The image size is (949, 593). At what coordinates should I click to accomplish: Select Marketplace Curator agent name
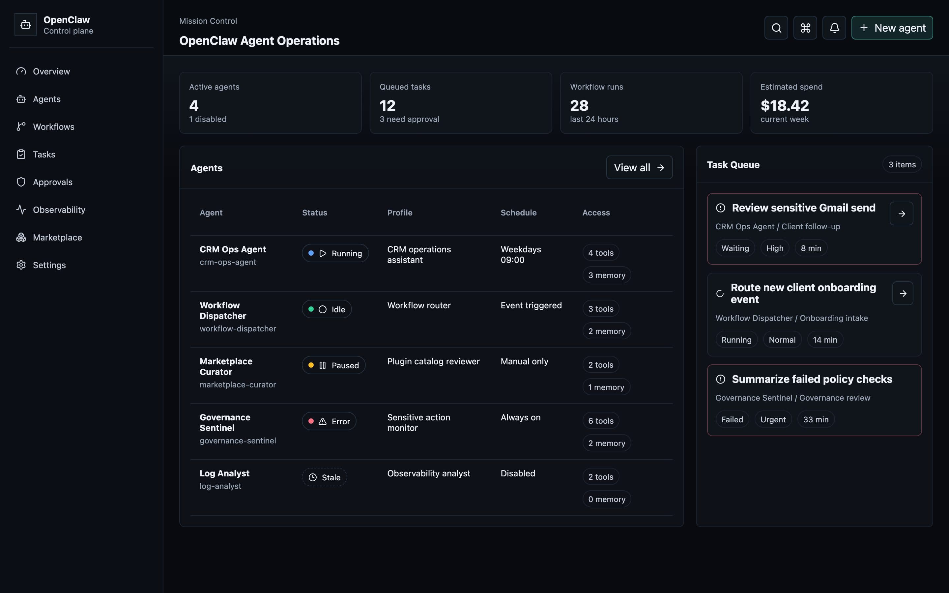pos(226,366)
